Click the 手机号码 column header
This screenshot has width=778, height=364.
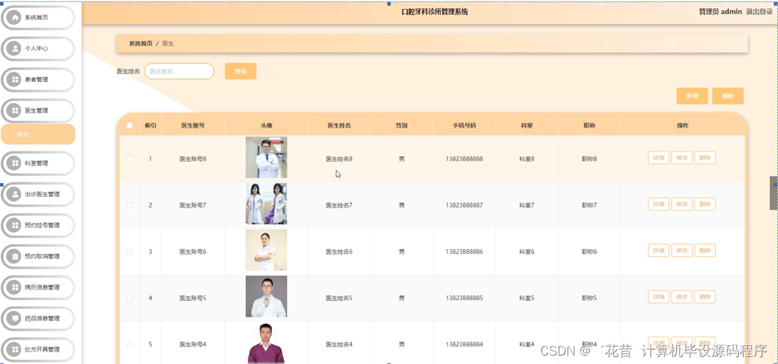(464, 126)
